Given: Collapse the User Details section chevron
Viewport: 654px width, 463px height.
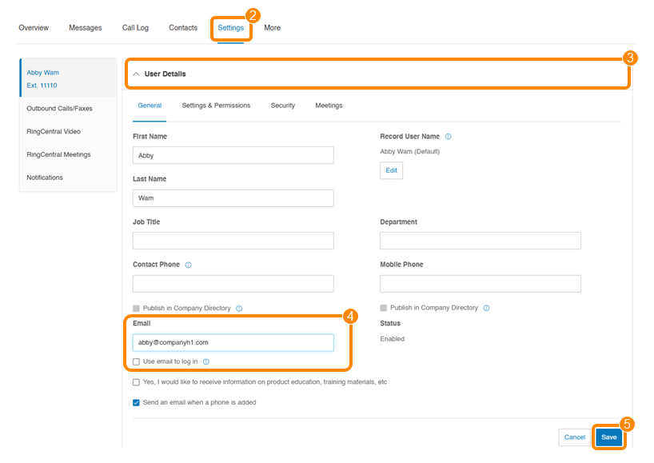Looking at the screenshot, I should pos(136,74).
